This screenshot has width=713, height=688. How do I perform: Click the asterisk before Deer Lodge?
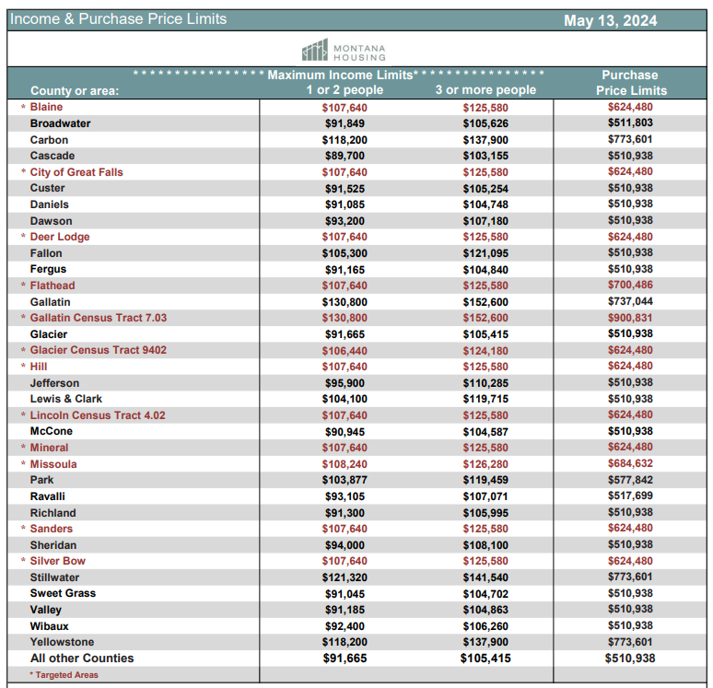coord(23,237)
